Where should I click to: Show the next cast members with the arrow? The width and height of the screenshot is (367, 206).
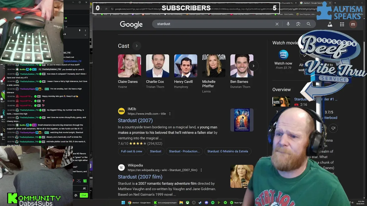[253, 66]
